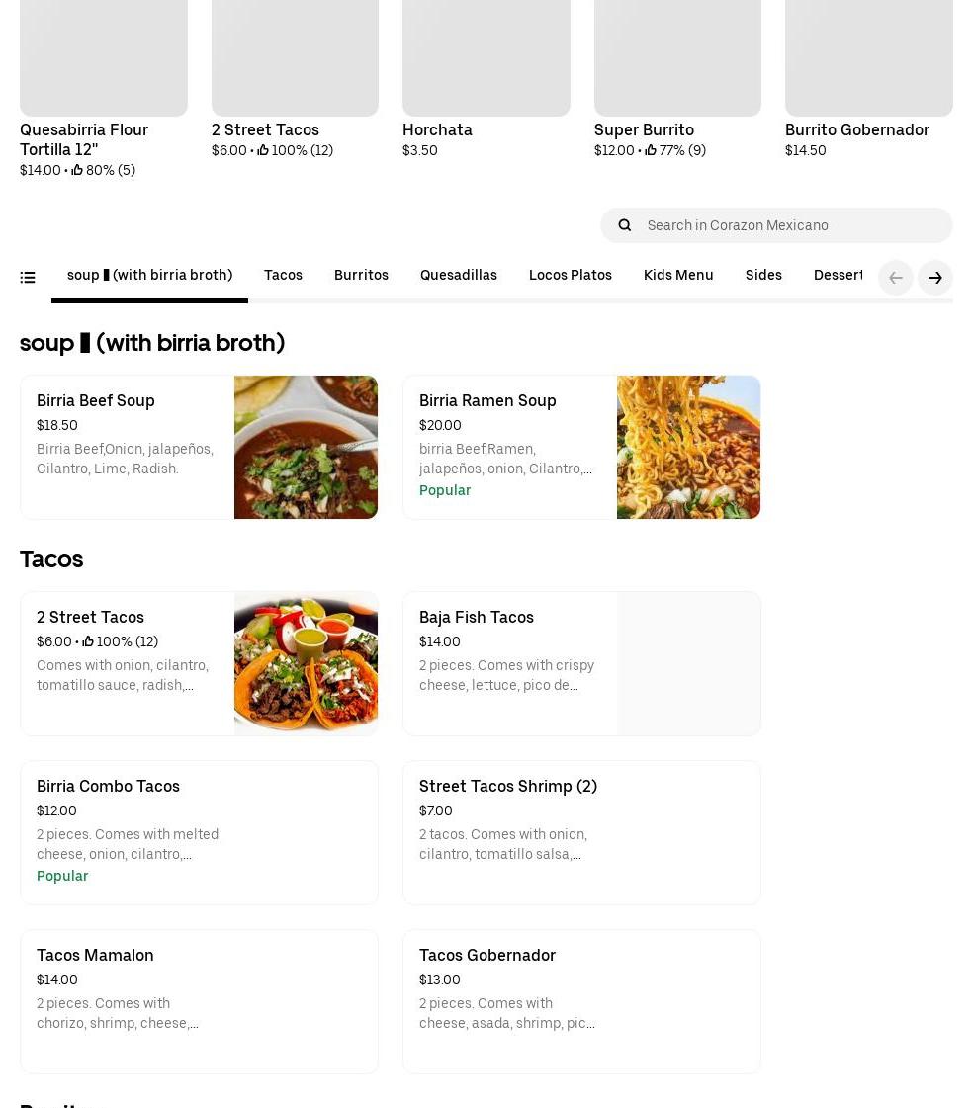Click Tacos Mamalon description text
Screen dimensions: 973x1108
[118, 1013]
